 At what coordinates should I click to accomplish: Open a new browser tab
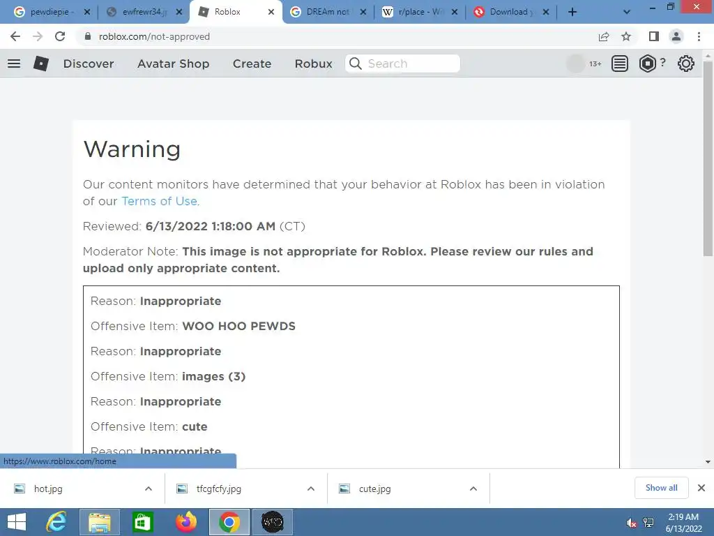click(572, 12)
